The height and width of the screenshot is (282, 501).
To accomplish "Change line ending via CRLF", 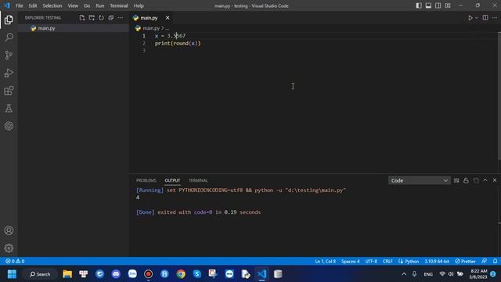I will (x=387, y=261).
